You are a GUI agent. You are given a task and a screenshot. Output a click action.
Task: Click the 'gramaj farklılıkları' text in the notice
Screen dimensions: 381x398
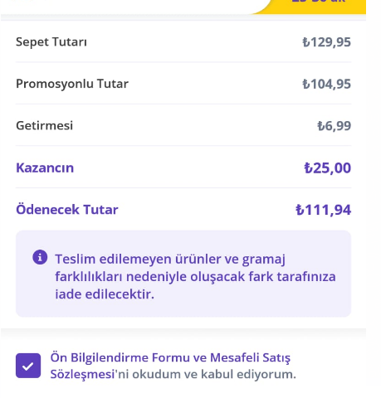click(x=170, y=268)
